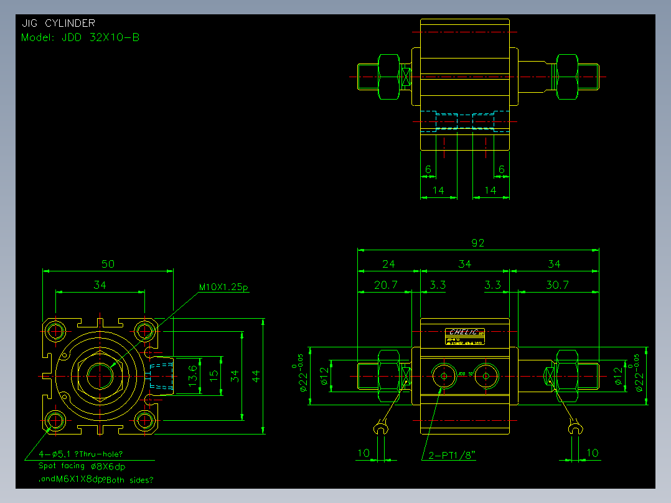Click the 20.7 dimension text
Image resolution: width=671 pixels, height=503 pixels.
(x=385, y=285)
